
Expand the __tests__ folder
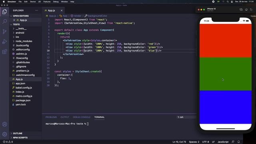pyautogui.click(x=21, y=28)
